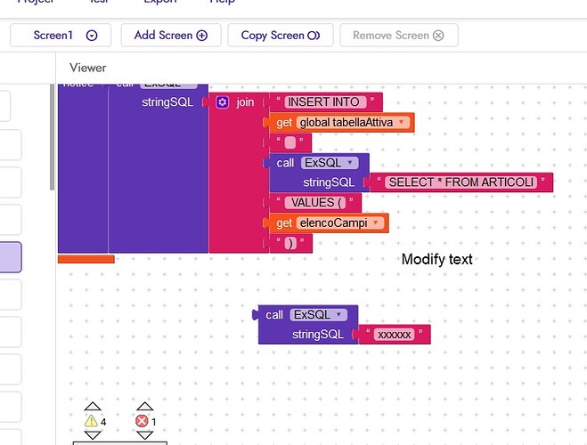Click the stringSQL label of outer call
587x445 pixels.
[167, 102]
